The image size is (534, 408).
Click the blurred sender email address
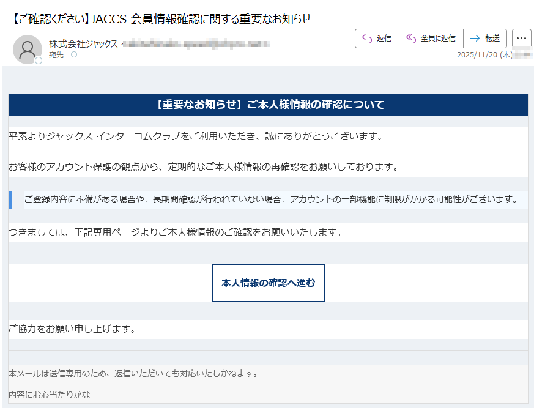196,44
